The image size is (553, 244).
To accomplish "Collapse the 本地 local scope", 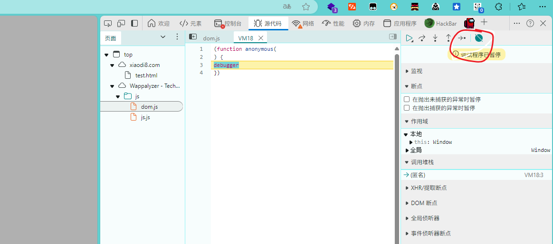I will coord(406,134).
